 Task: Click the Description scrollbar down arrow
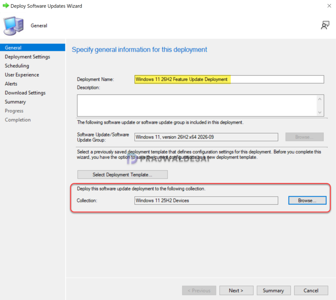pyautogui.click(x=320, y=112)
